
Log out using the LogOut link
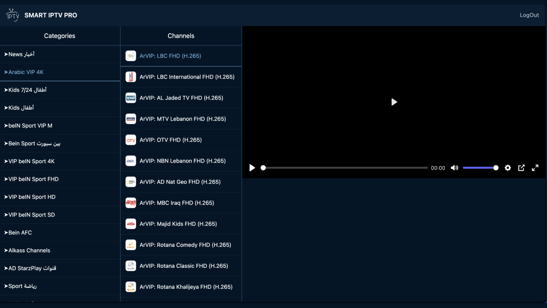click(x=529, y=15)
